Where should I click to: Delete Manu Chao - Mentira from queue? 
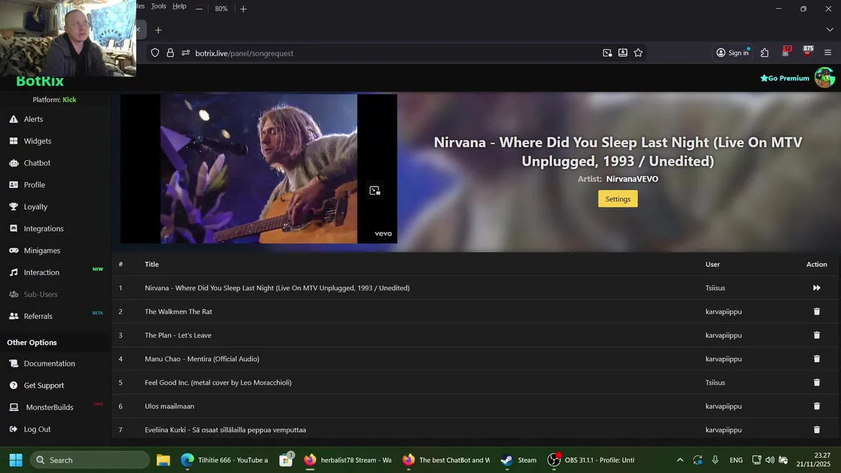[817, 359]
